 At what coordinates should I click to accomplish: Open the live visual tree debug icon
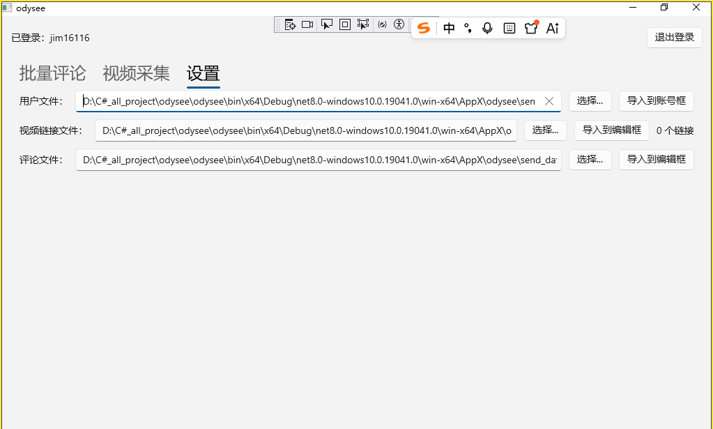point(290,24)
